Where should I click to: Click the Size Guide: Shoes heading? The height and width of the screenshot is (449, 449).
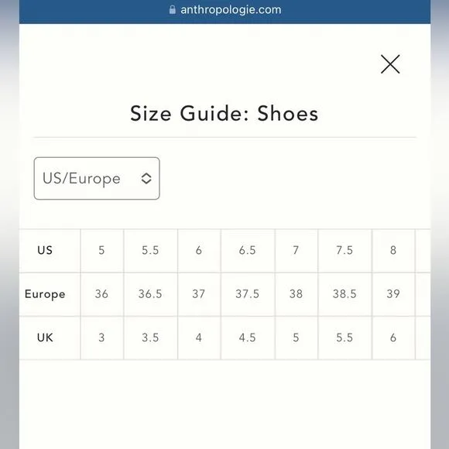point(224,113)
